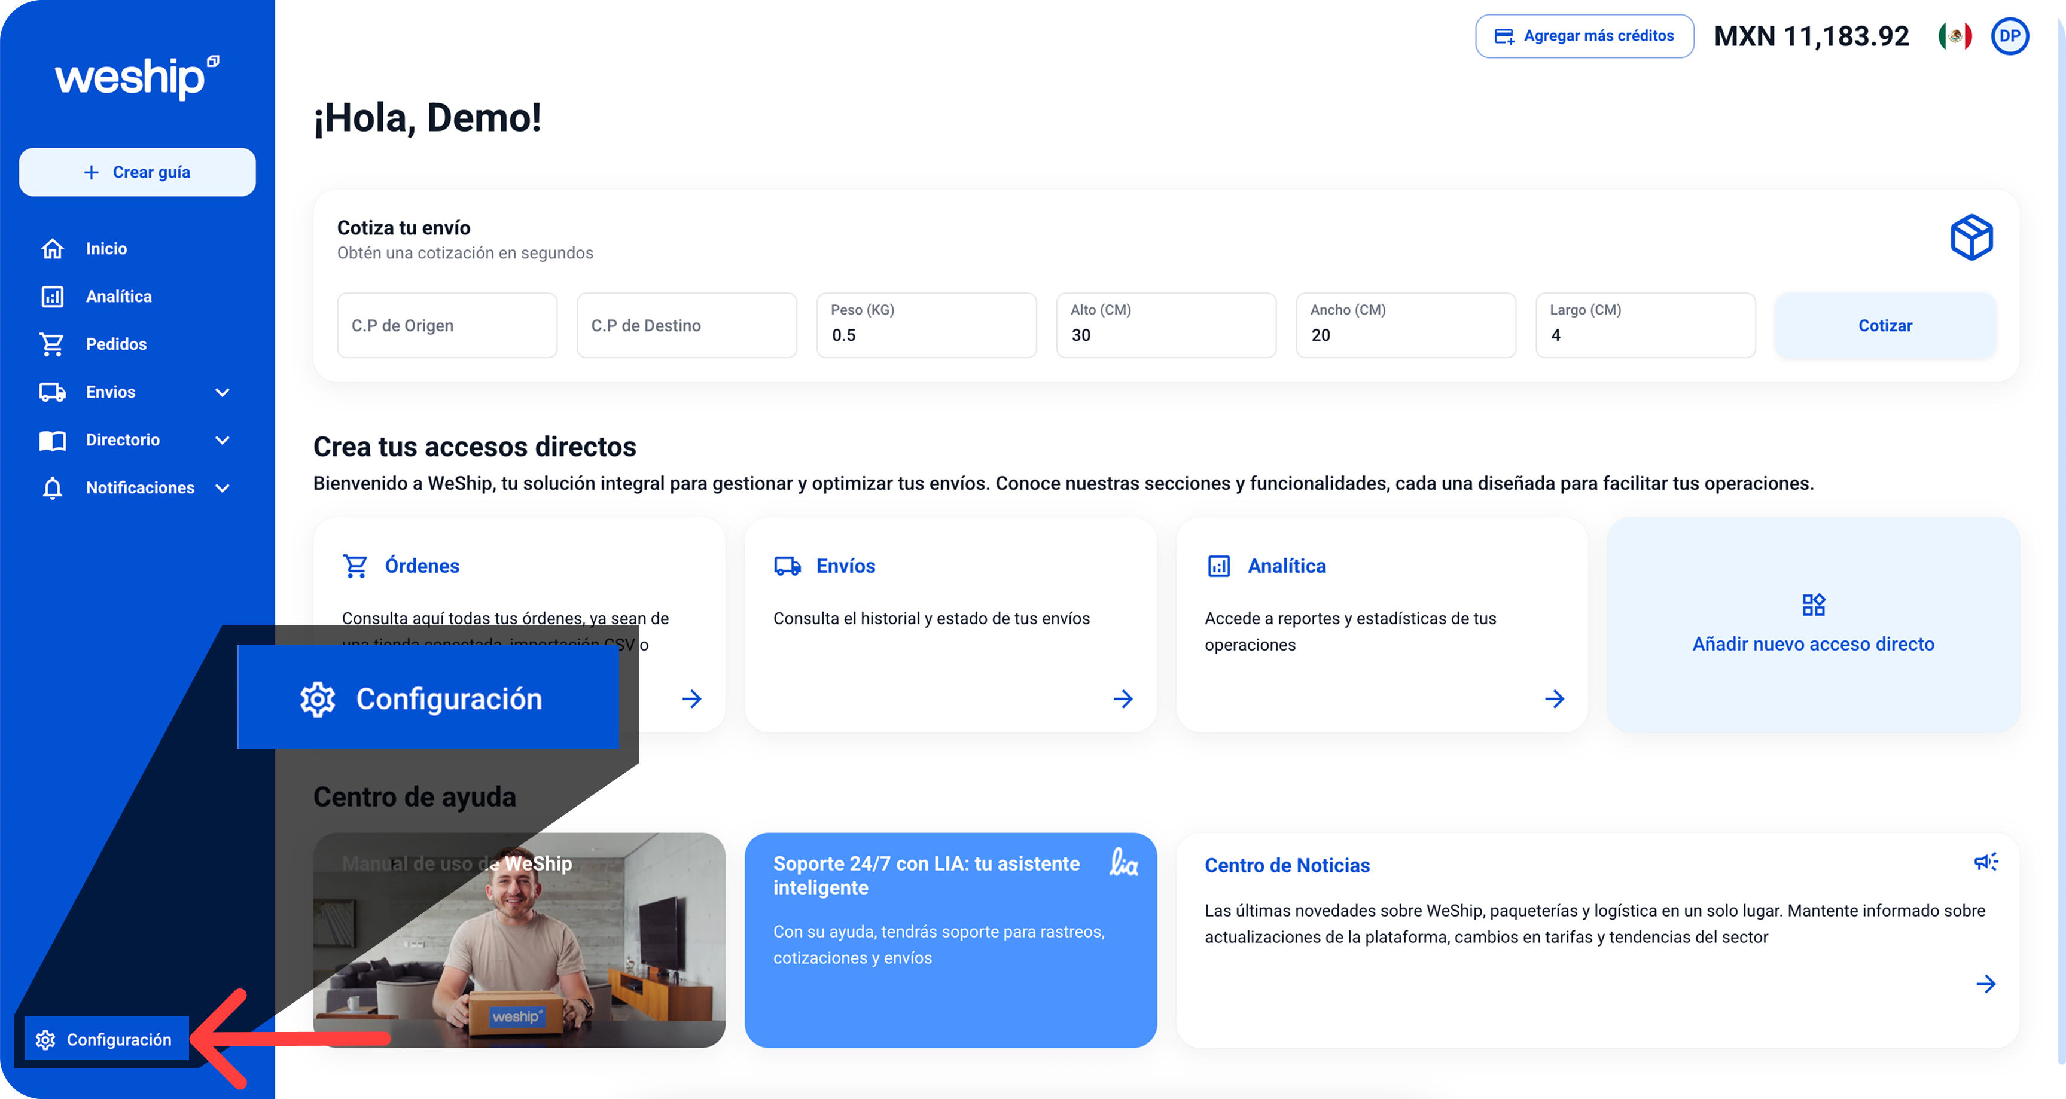2066x1099 pixels.
Task: Click the arrow on the Envíos card
Action: tap(1123, 699)
